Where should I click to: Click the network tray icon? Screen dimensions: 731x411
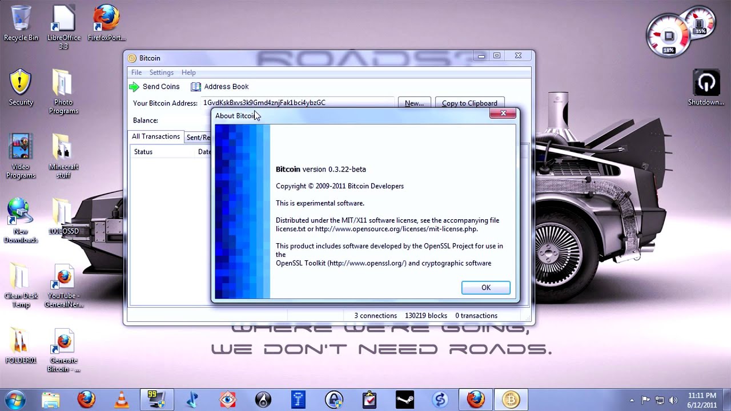[x=660, y=400]
